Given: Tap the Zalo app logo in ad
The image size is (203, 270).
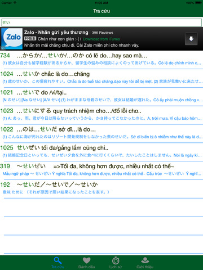Looking at the screenshot, I should (12, 39).
